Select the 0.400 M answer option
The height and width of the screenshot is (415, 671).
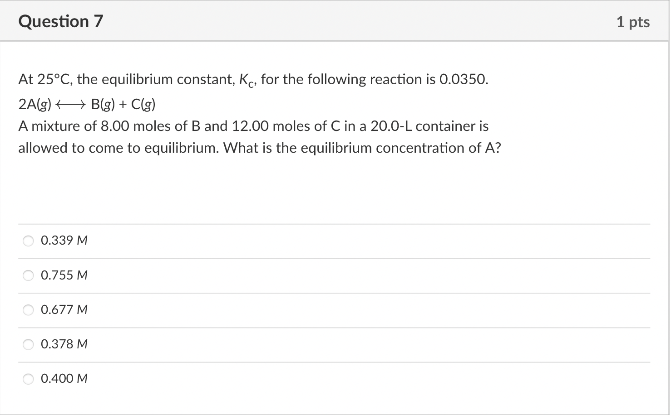(28, 379)
